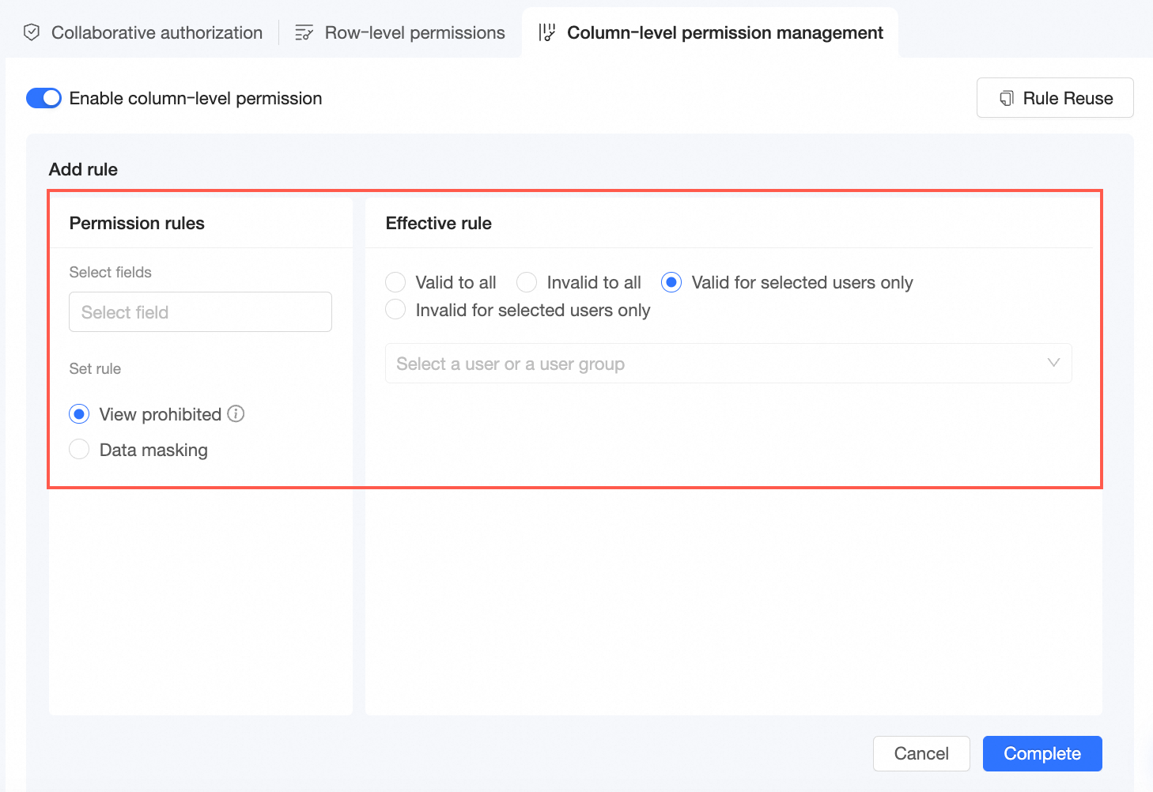Click the shield icon on Collaborative authorization
This screenshot has width=1153, height=792.
32,32
